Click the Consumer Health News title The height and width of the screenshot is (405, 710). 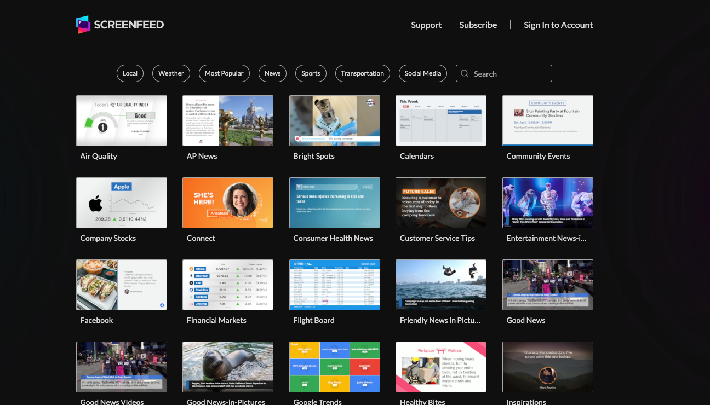tap(333, 238)
